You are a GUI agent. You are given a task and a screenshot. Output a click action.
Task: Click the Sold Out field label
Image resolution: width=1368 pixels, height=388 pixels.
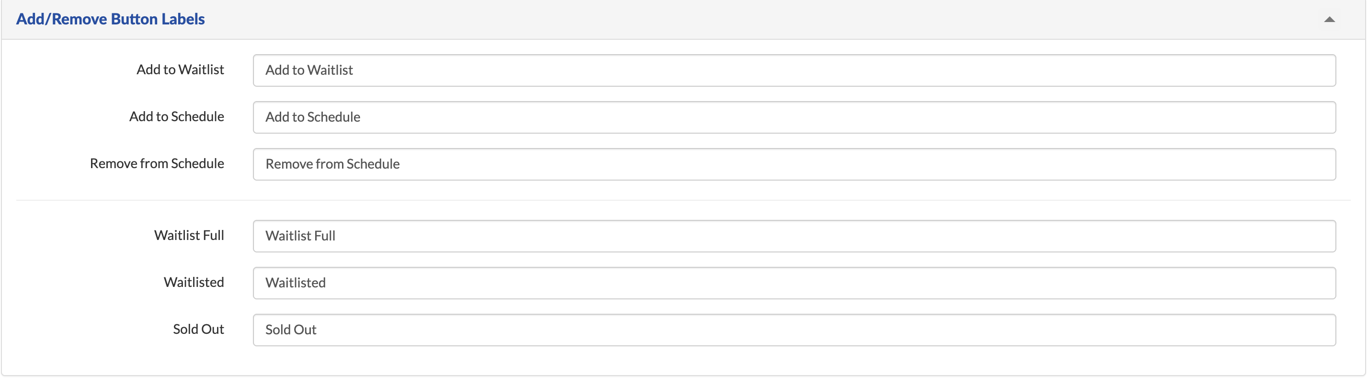coord(198,329)
